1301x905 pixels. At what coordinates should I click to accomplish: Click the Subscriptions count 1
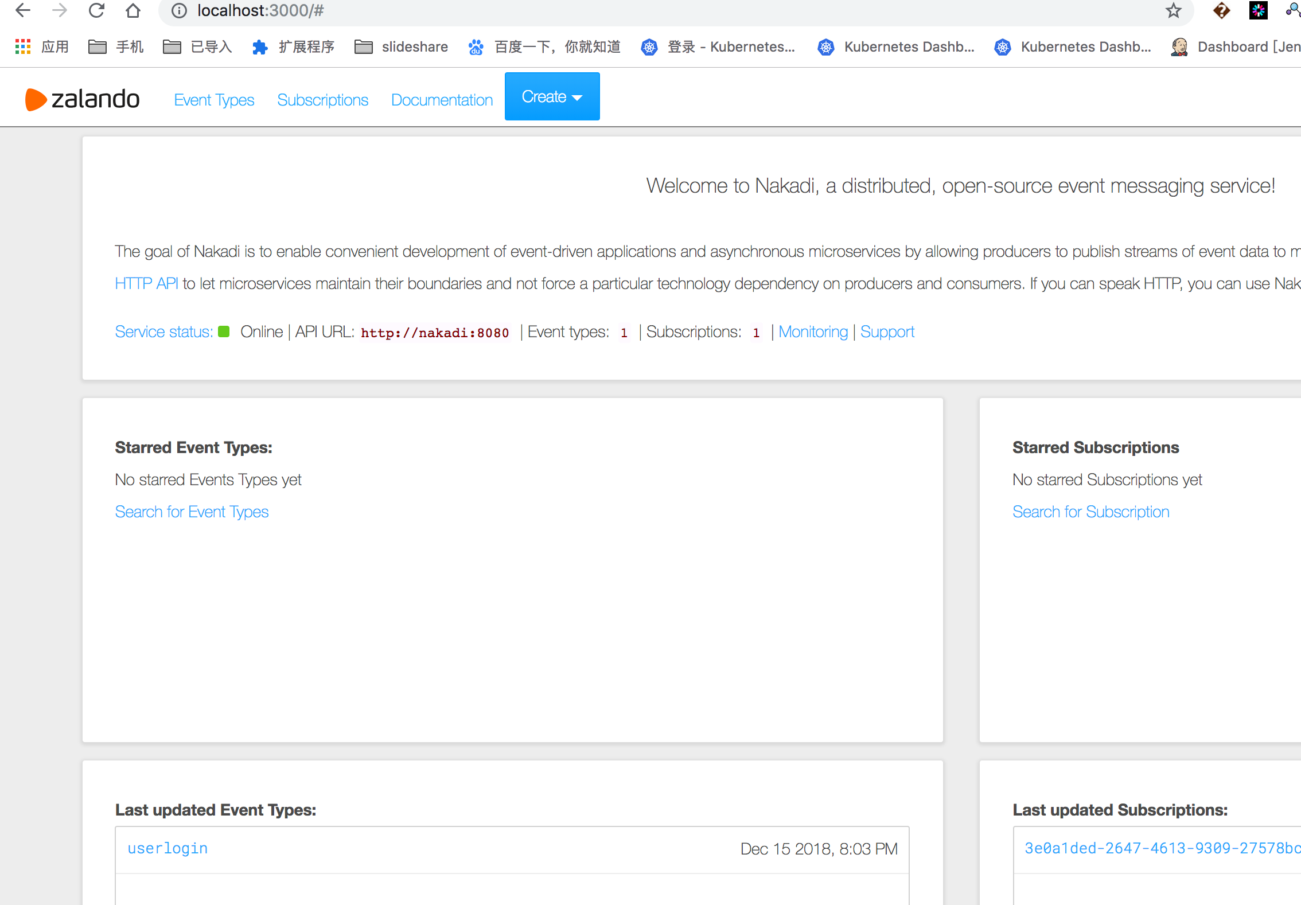[756, 333]
